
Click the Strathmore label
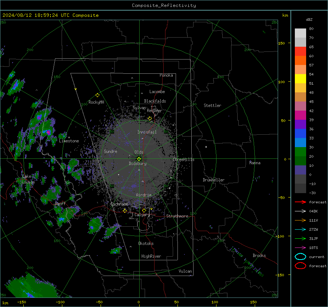pos(177,216)
